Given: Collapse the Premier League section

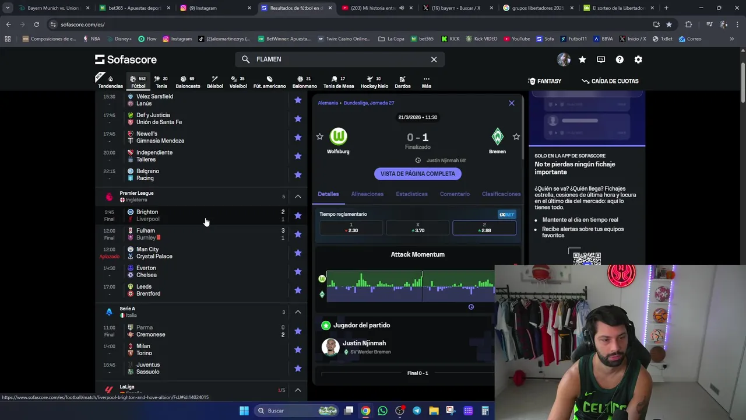Looking at the screenshot, I should click(x=298, y=197).
